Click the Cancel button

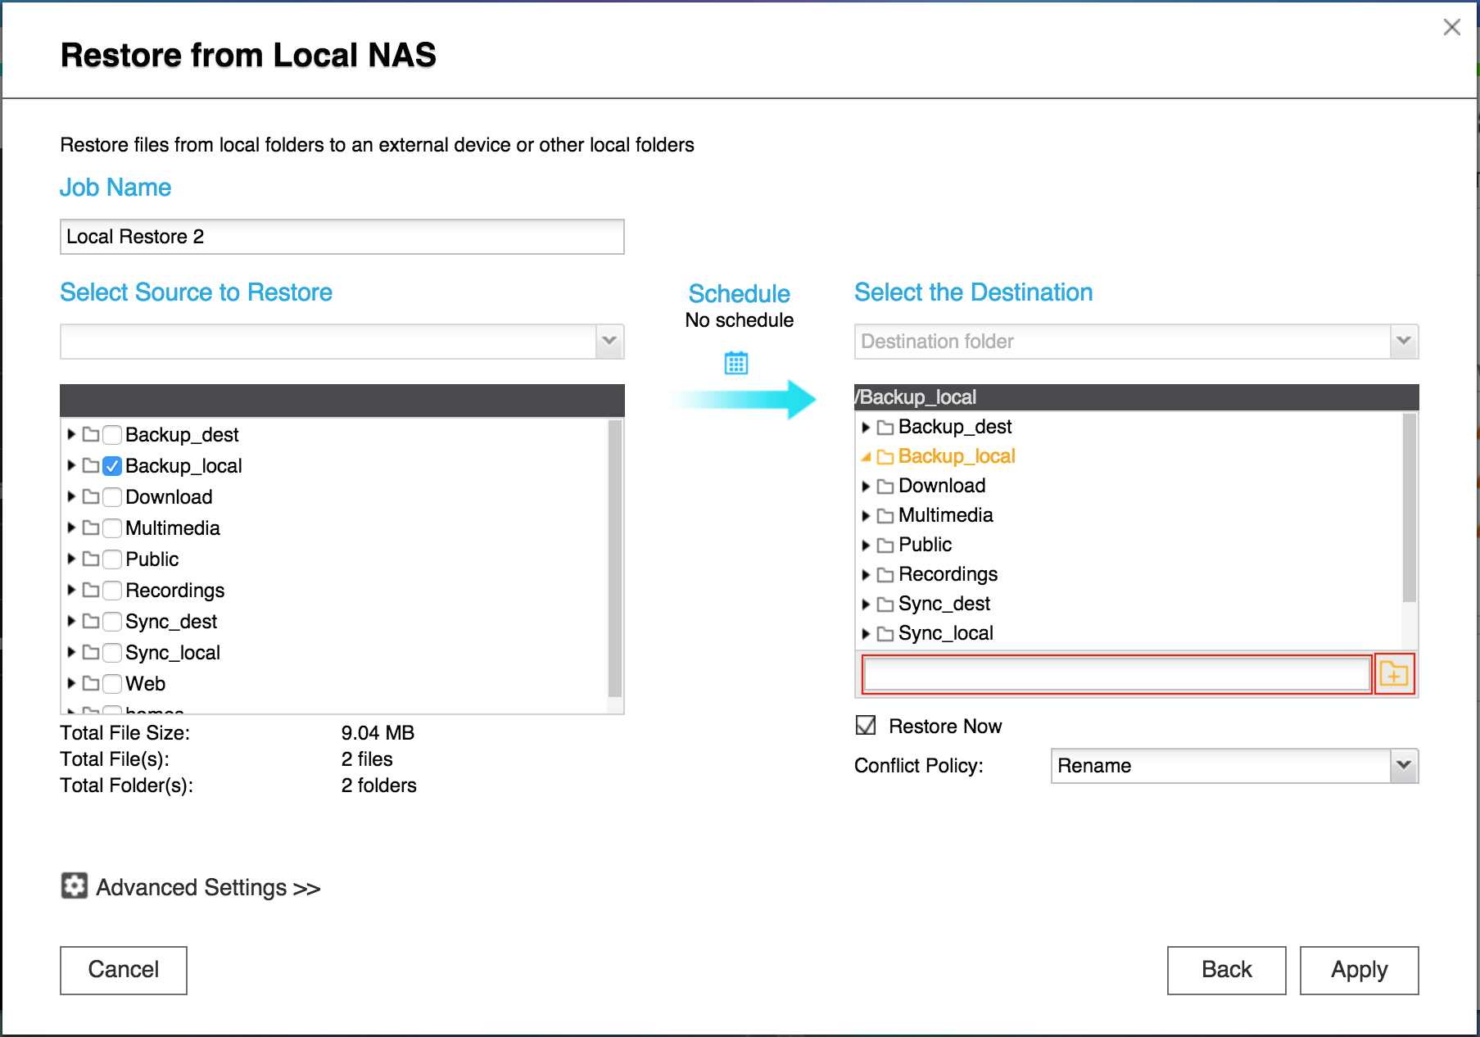pos(124,970)
